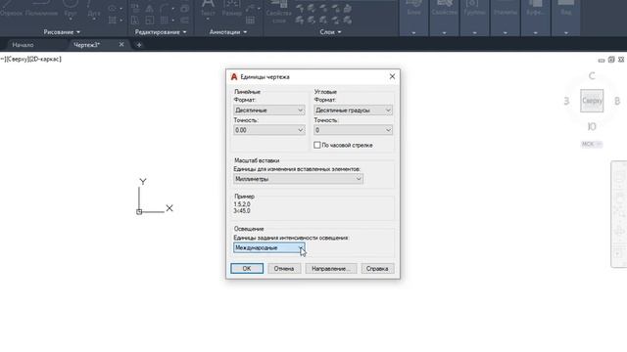Expand the Слои panel flyout
627x352 pixels.
331,32
